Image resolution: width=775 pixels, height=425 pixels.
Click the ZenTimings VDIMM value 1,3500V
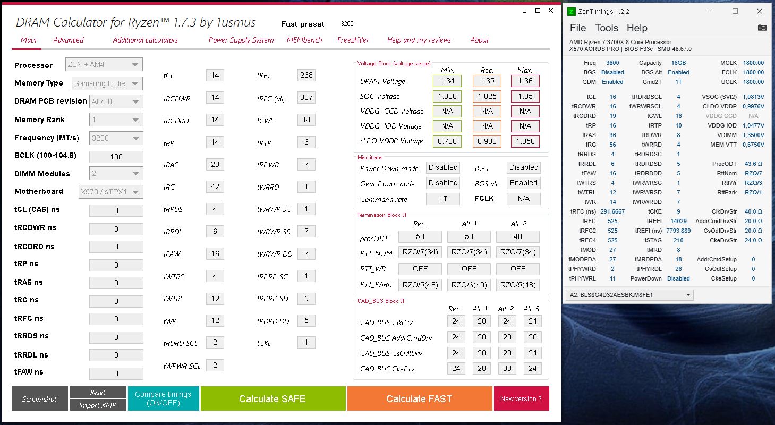click(752, 135)
